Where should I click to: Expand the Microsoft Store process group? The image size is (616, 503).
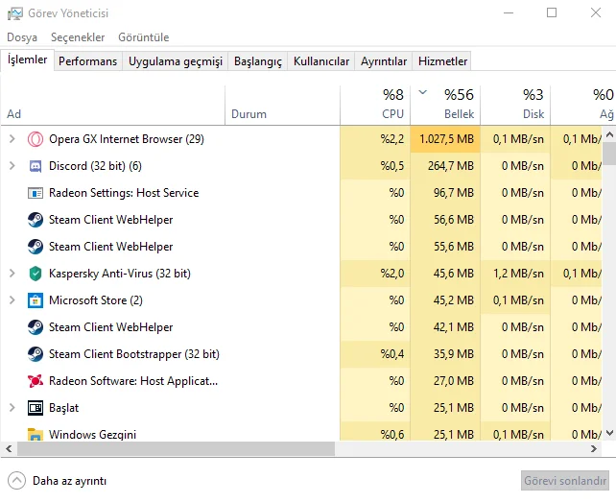click(x=12, y=300)
